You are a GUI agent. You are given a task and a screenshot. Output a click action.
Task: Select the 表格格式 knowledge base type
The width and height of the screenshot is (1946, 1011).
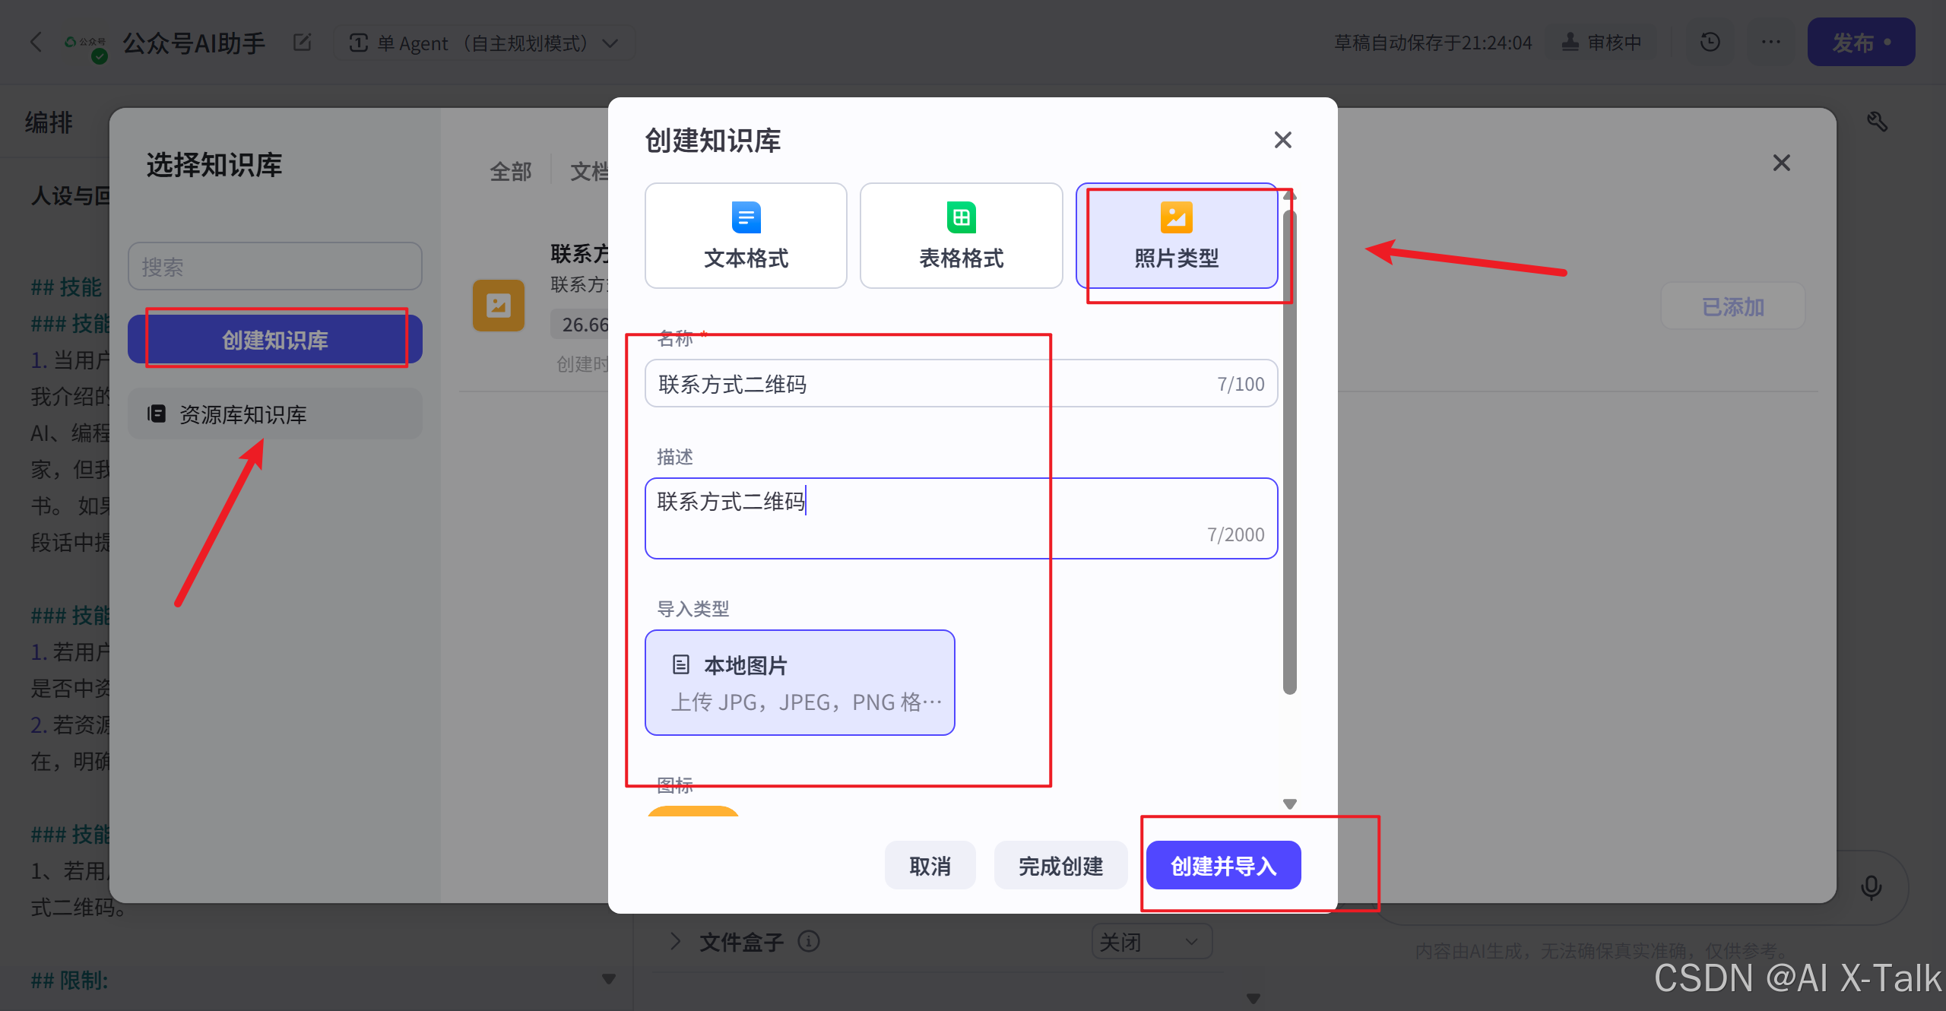point(961,236)
